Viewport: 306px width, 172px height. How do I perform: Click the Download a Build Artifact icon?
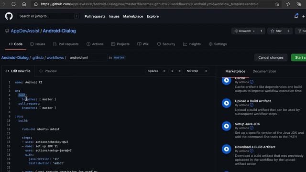pyautogui.click(x=226, y=149)
